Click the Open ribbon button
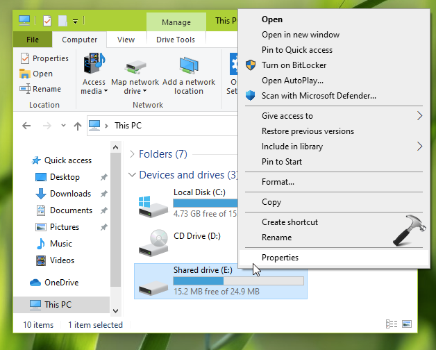436x350 pixels. point(36,74)
